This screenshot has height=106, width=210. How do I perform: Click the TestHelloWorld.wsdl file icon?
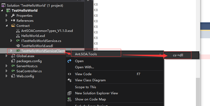point(18,46)
